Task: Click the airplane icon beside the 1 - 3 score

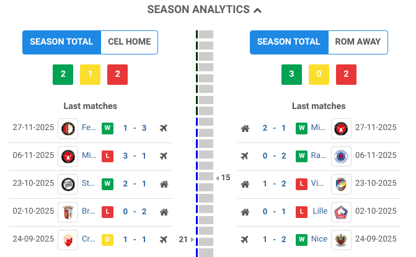Action: (164, 128)
